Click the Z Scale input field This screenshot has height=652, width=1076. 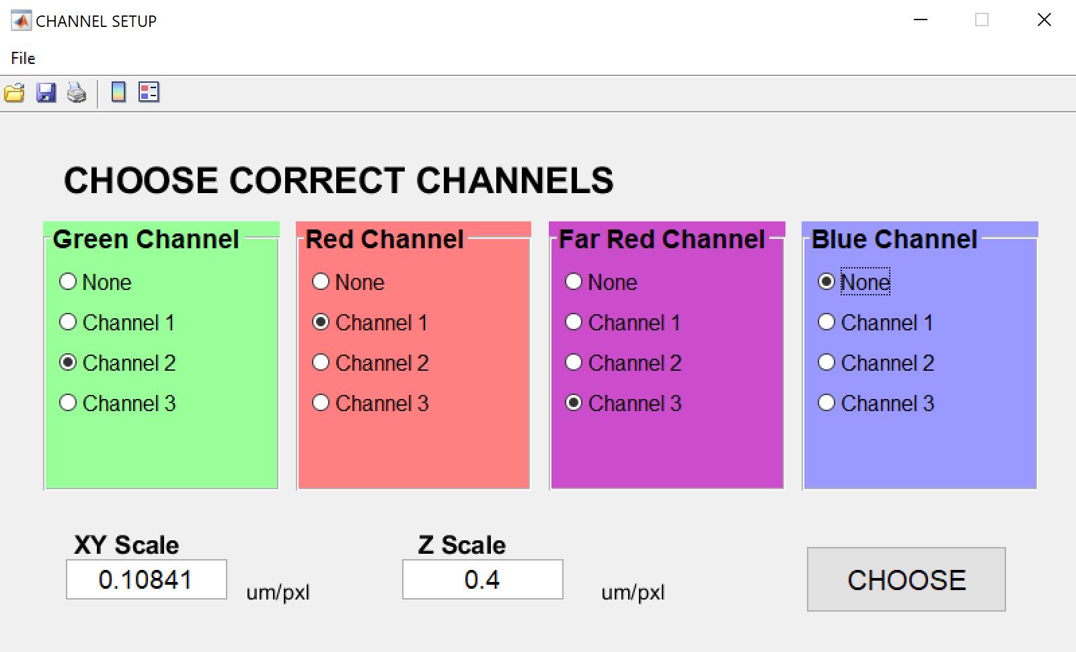482,579
